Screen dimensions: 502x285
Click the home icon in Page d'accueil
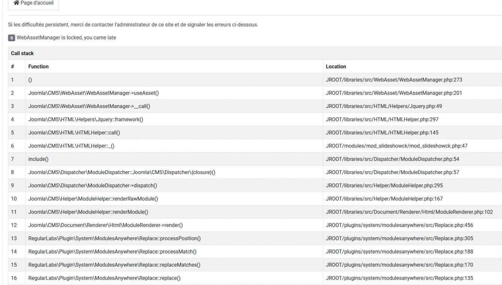(16, 3)
